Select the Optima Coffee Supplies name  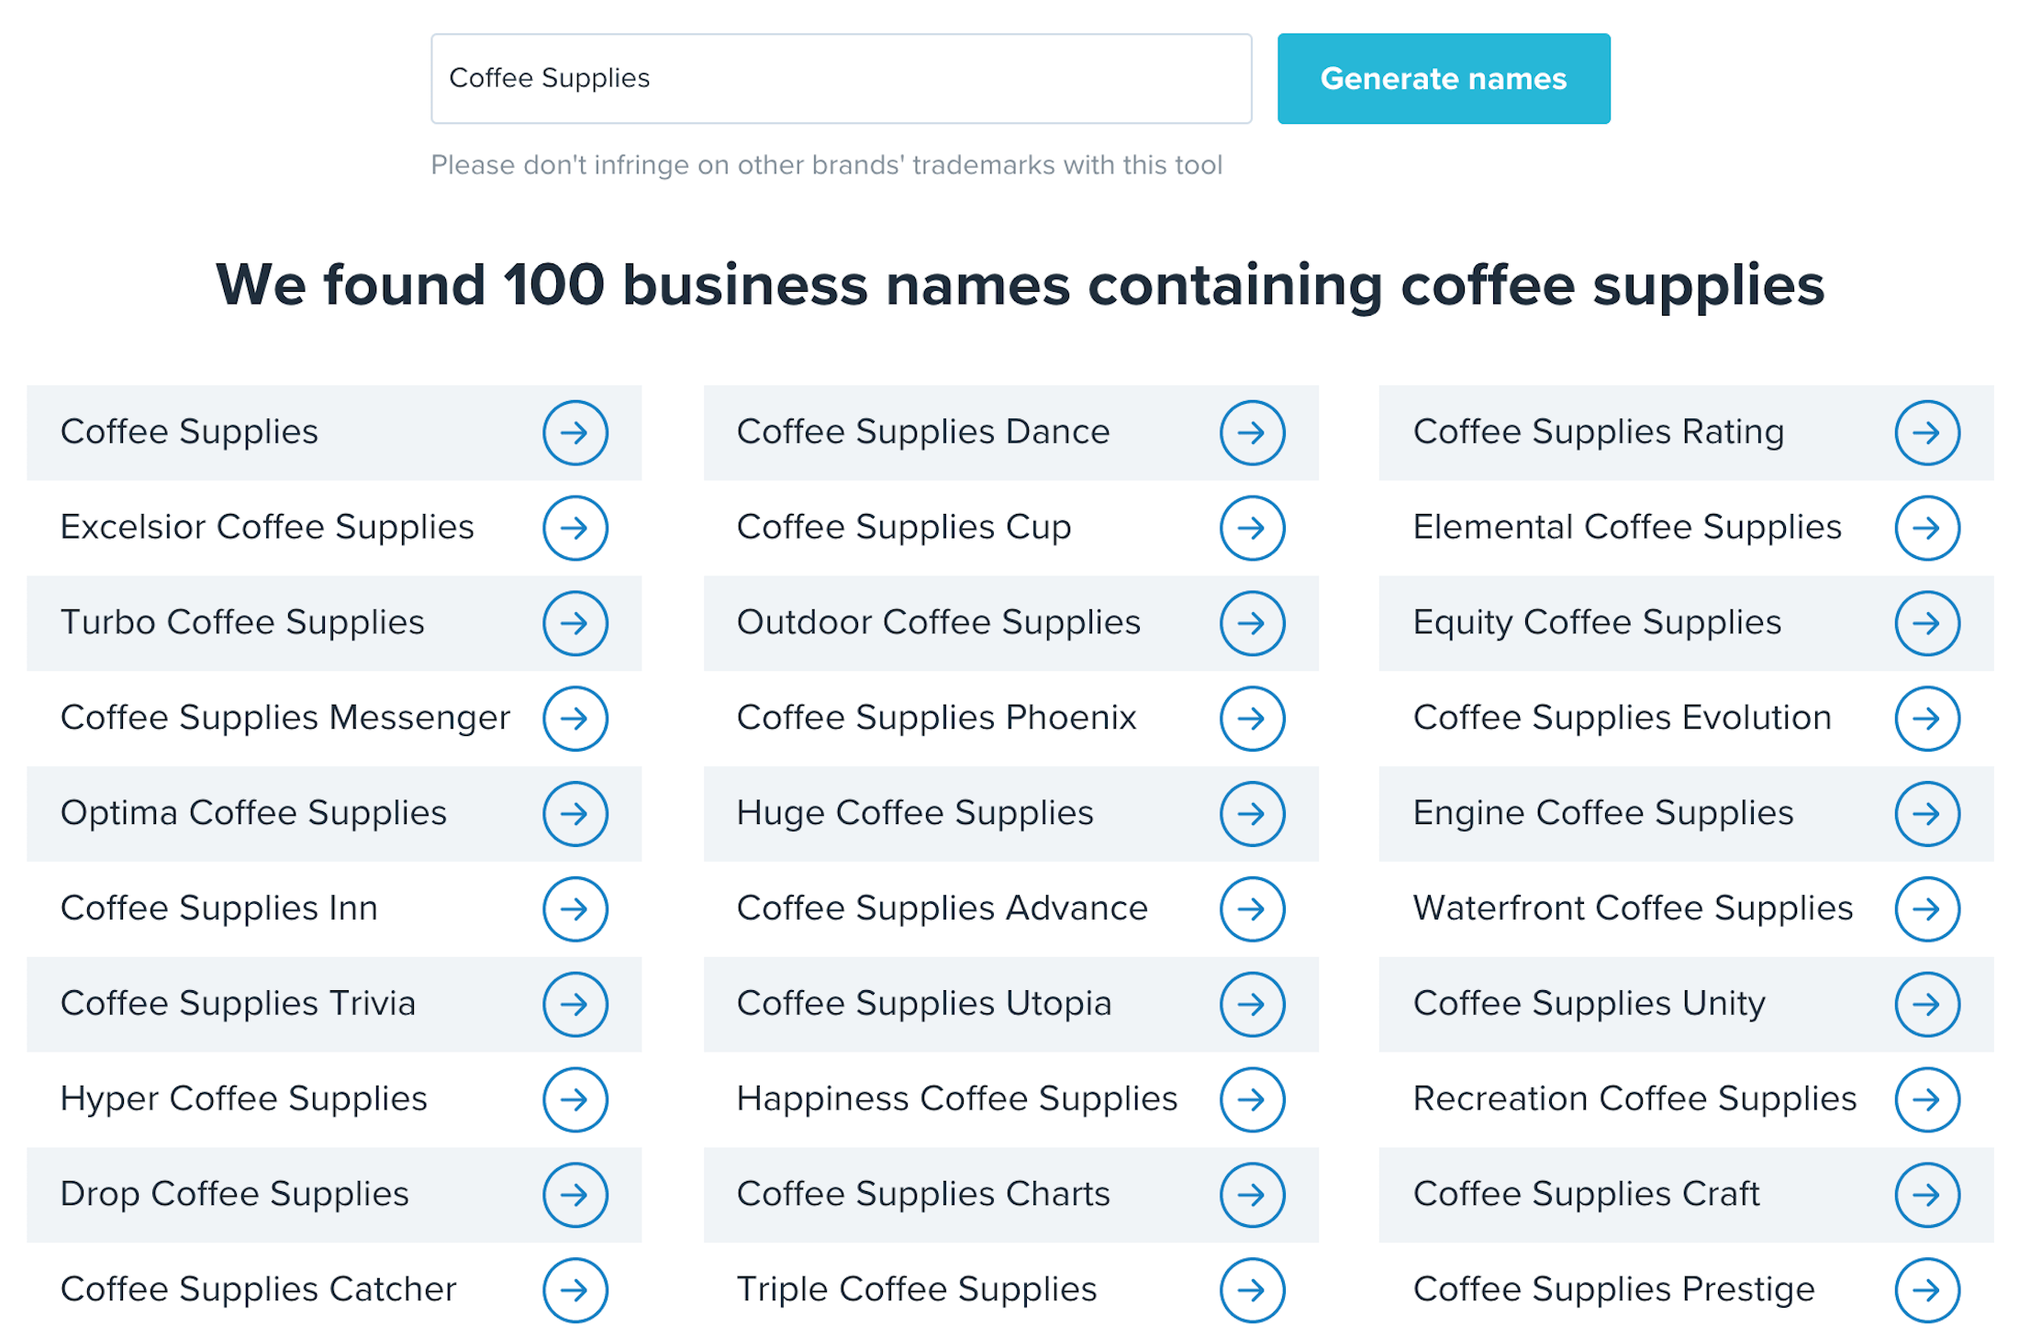click(x=253, y=813)
